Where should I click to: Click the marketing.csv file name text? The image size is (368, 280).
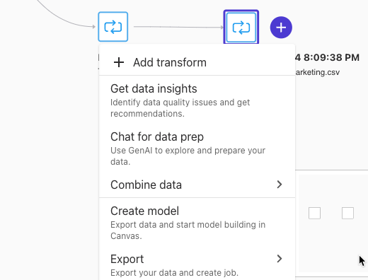click(318, 72)
